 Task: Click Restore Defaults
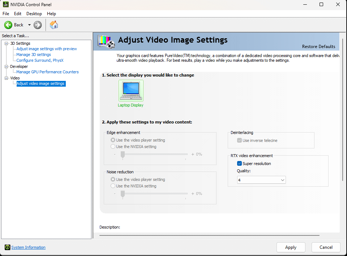click(318, 47)
